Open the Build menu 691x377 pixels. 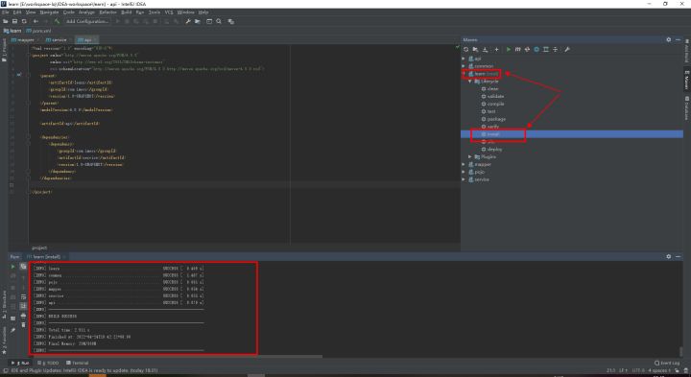click(x=126, y=12)
